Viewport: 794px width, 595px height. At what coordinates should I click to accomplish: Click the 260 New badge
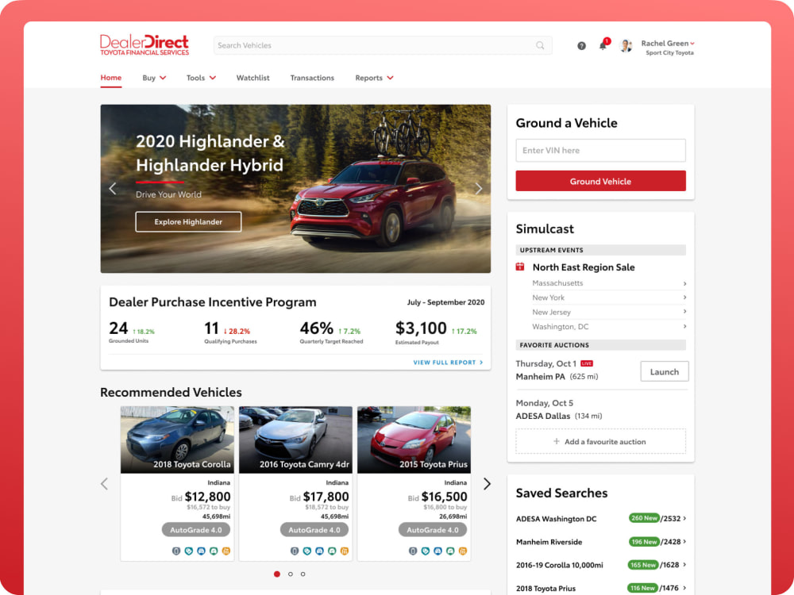click(644, 518)
